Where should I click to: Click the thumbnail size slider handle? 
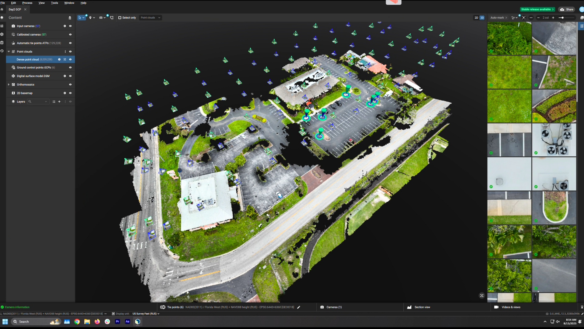562,18
